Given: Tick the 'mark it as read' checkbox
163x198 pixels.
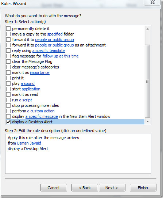Looking at the screenshot, I should [8, 94].
